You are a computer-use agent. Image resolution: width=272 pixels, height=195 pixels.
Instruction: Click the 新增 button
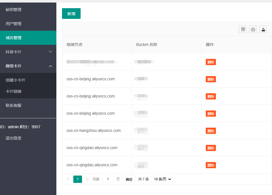71,14
